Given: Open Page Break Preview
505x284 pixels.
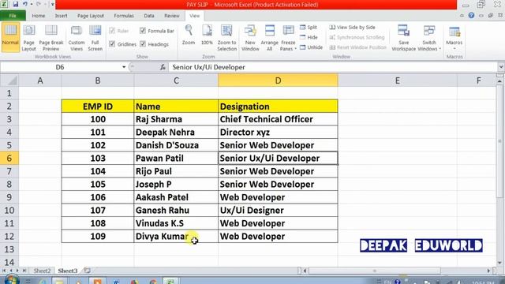Looking at the screenshot, I should point(50,38).
